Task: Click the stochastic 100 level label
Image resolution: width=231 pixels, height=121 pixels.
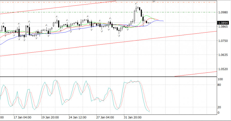Action: coord(220,79)
